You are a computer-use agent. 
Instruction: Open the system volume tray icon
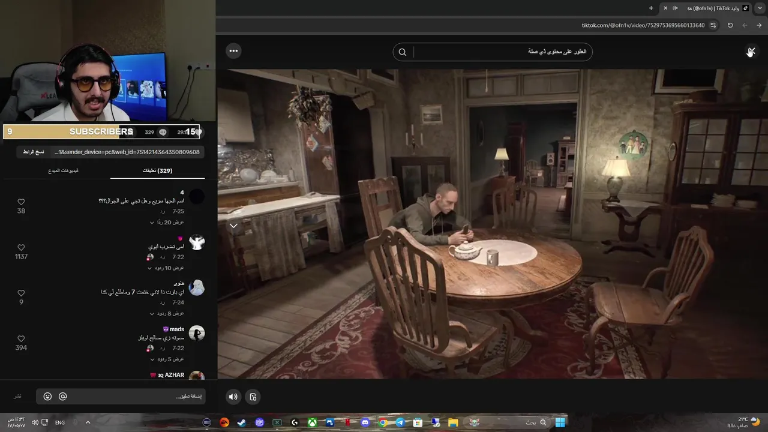click(x=35, y=422)
